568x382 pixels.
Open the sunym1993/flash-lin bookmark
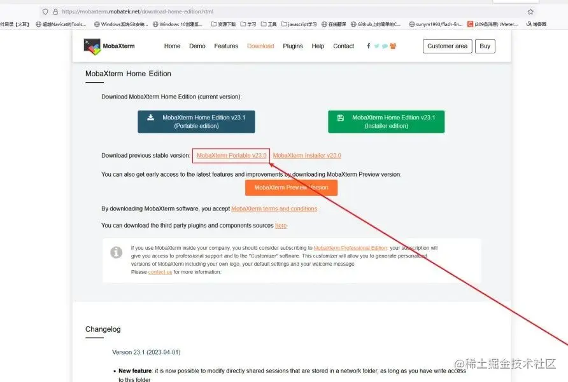click(436, 24)
